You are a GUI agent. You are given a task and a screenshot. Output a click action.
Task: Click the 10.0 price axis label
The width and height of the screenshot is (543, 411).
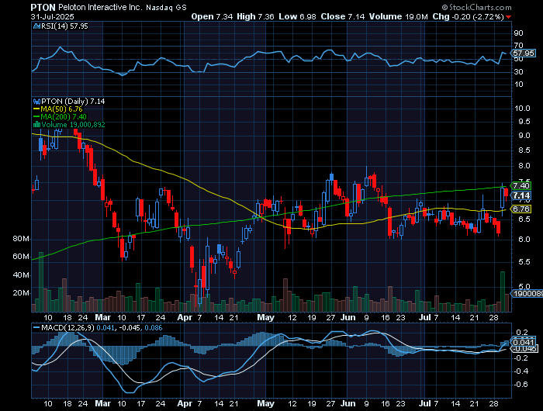[522, 109]
